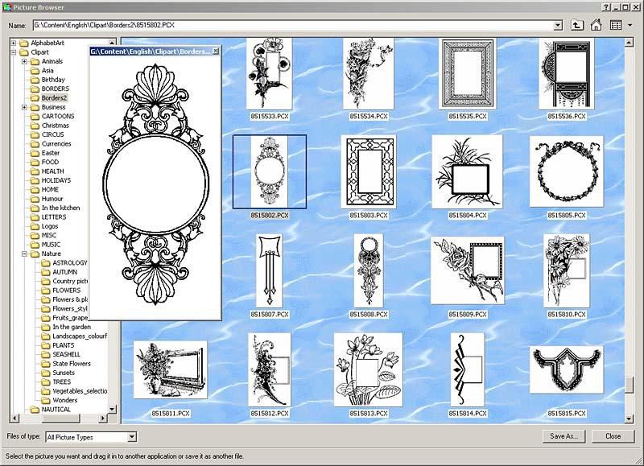
Task: Open the CARTOONS folder
Action: coord(57,116)
